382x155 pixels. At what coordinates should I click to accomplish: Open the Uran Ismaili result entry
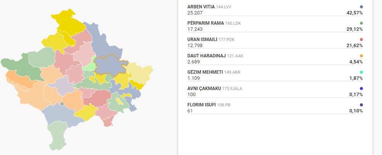201,40
